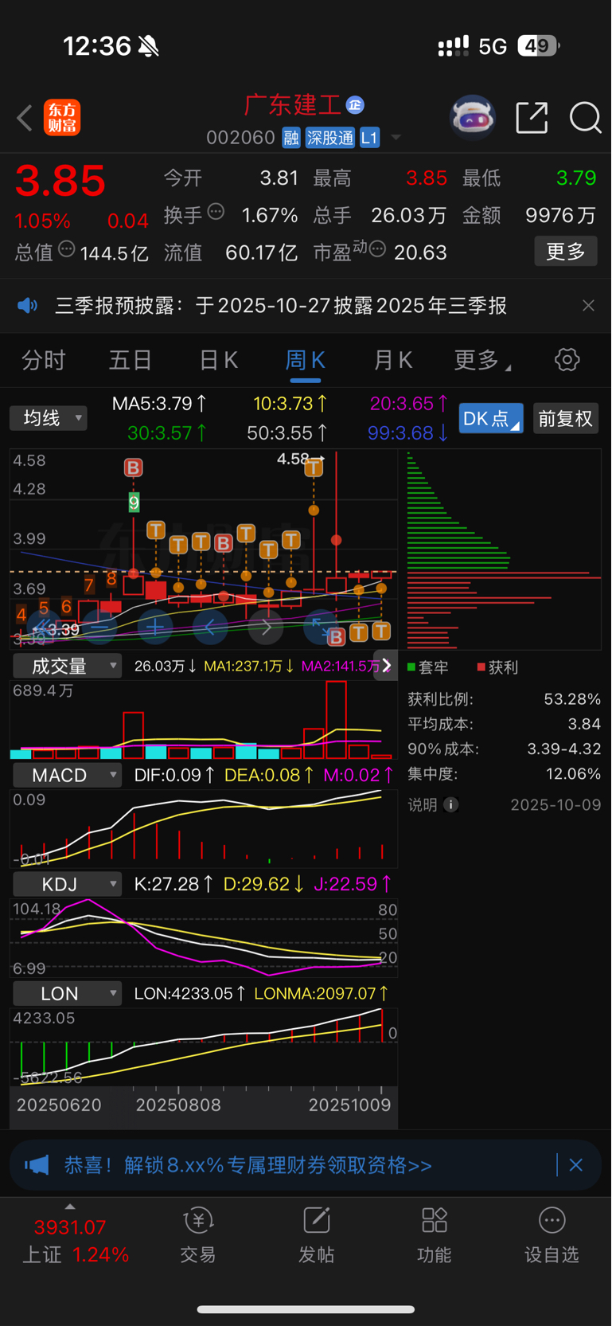612x1326 pixels.
Task: Expand the 上证 index strip arrow
Action: coord(70,1207)
